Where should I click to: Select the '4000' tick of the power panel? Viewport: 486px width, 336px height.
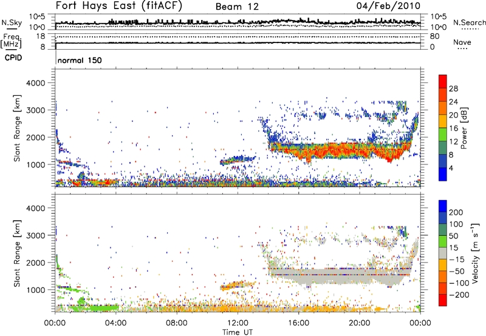click(x=35, y=83)
